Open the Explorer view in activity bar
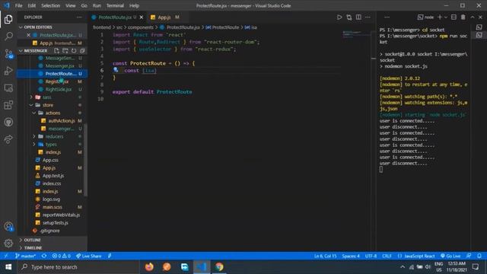Screen dimensions: 487x274 (x=8, y=19)
